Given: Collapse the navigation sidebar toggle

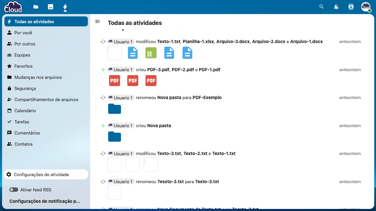Looking at the screenshot, I should tap(98, 21).
